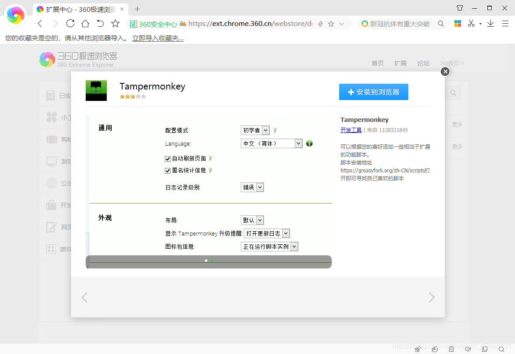
Task: Reload the page with refresh icon
Action: [x=70, y=24]
